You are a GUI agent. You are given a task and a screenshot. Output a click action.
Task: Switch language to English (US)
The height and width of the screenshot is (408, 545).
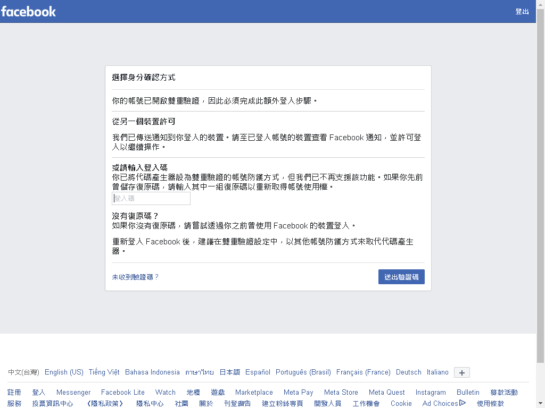[x=63, y=372]
